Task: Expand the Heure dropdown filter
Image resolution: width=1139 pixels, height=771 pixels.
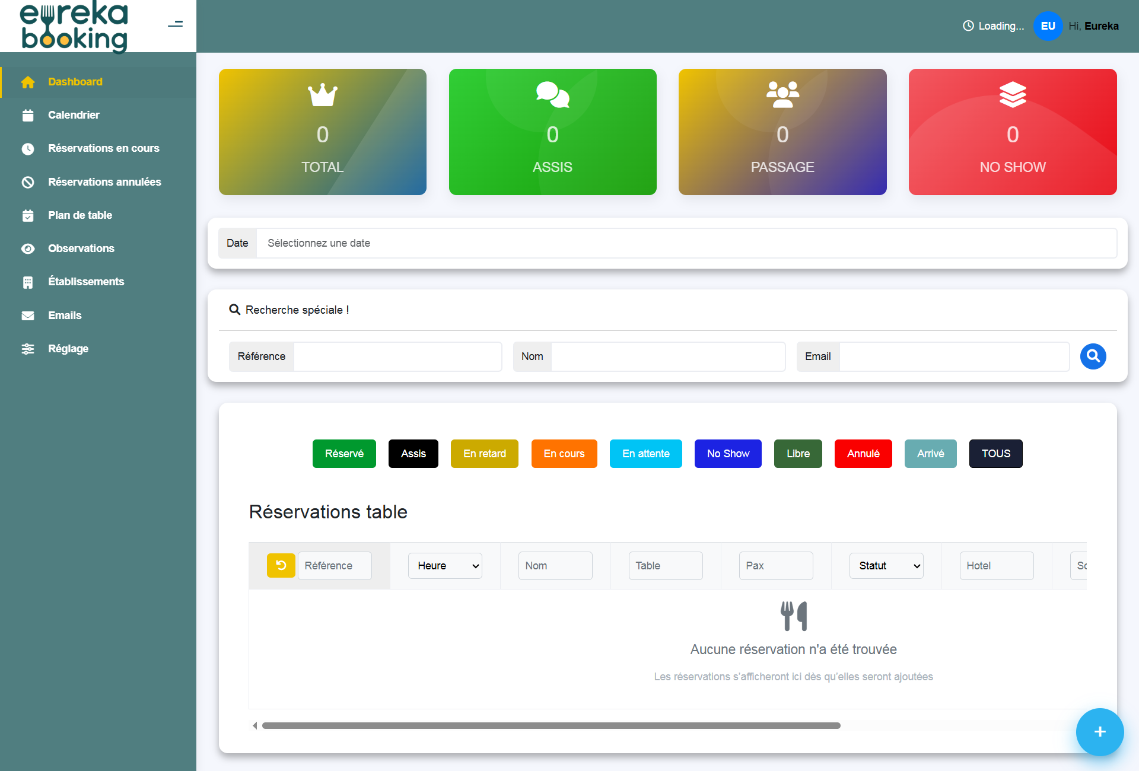Action: coord(445,566)
